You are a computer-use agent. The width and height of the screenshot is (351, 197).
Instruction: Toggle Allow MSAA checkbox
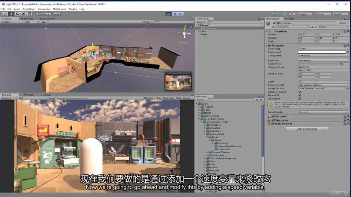pos(300,98)
